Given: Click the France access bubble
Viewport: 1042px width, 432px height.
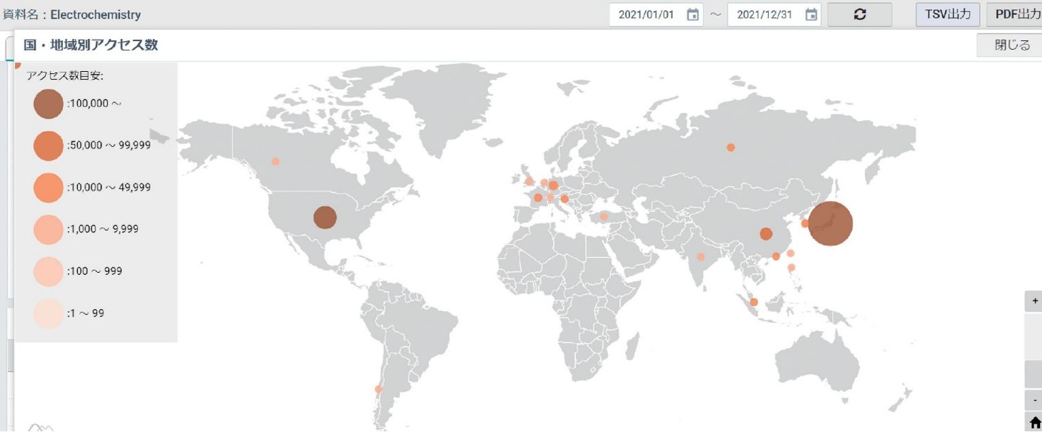Looking at the screenshot, I should [538, 198].
